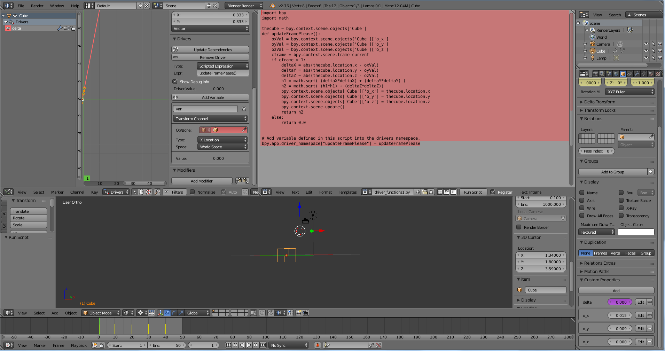Toggle mute speaker icon on delta channel

pos(66,28)
